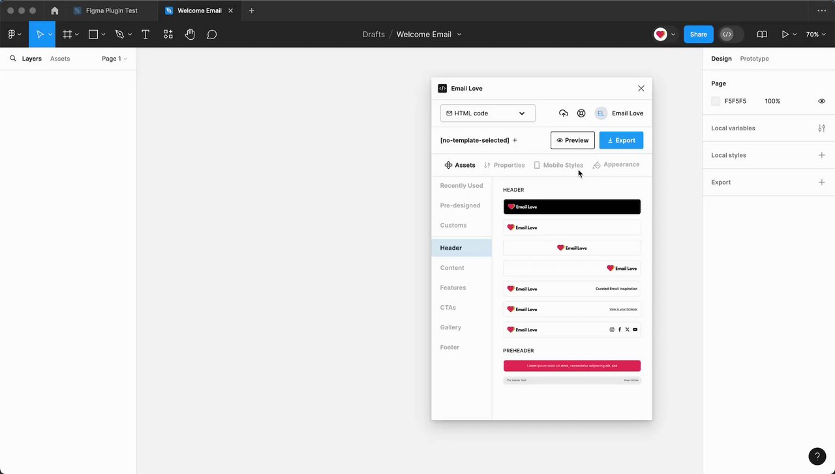This screenshot has height=474, width=835.
Task: Open the HTML code dropdown
Action: coord(488,113)
